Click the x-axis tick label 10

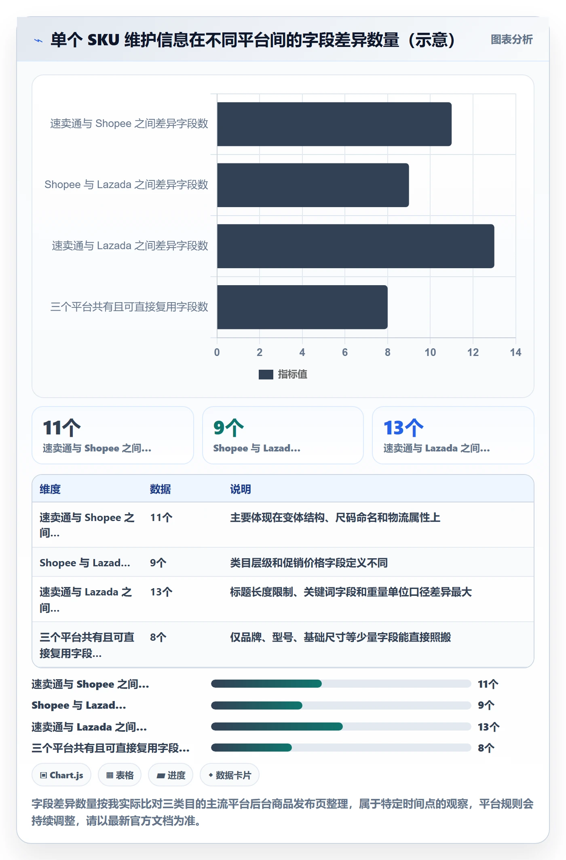[x=430, y=352]
